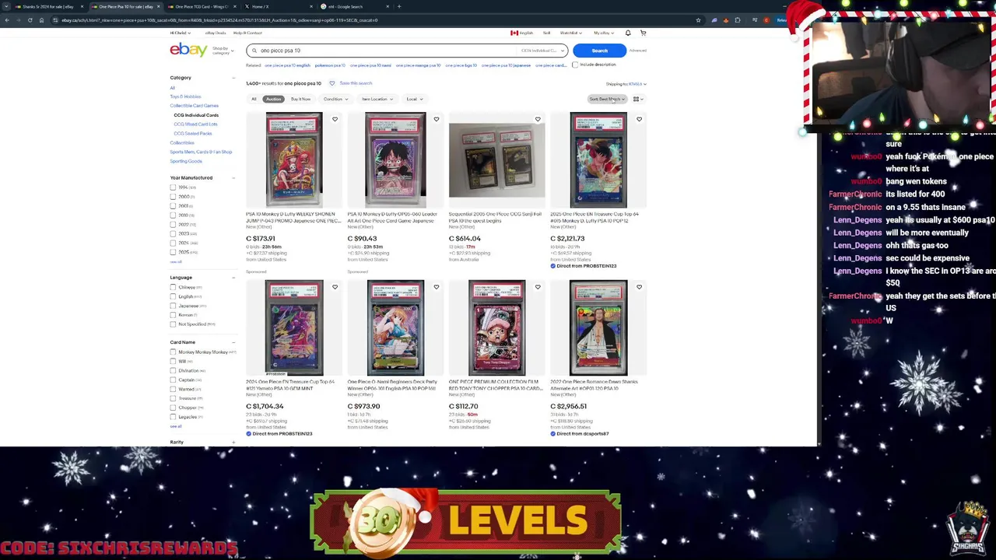Select the Buy It Now filter tab
The height and width of the screenshot is (560, 996).
pyautogui.click(x=300, y=99)
